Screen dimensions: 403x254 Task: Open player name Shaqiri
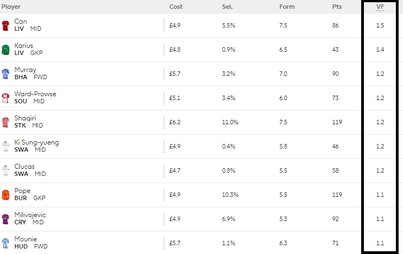[x=25, y=118]
